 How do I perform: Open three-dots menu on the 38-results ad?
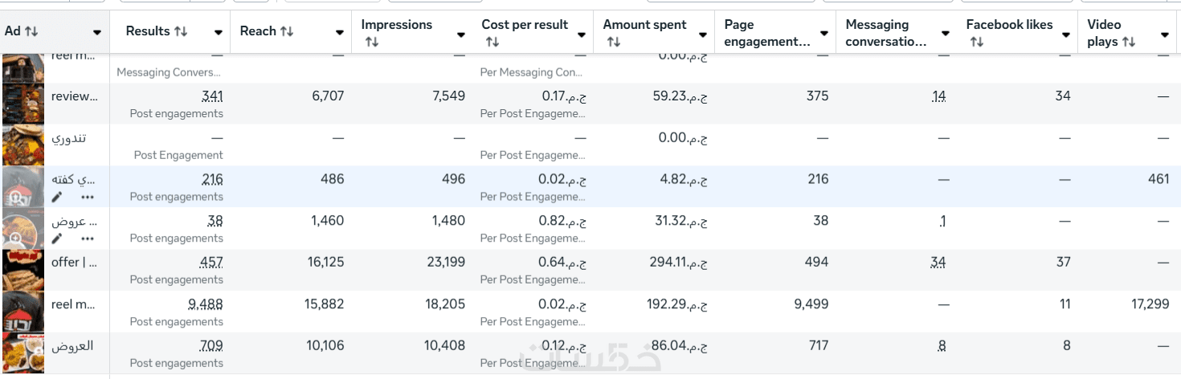(88, 238)
